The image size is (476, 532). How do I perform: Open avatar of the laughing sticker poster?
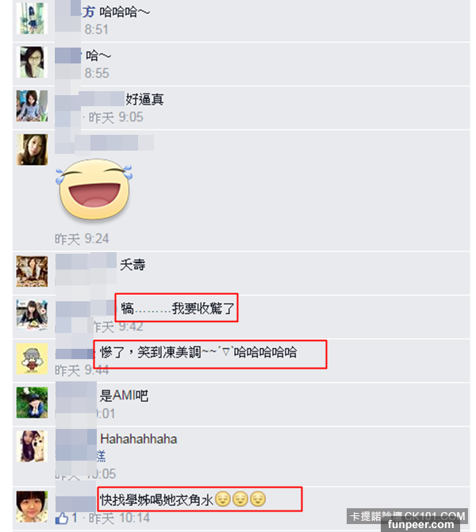click(32, 150)
